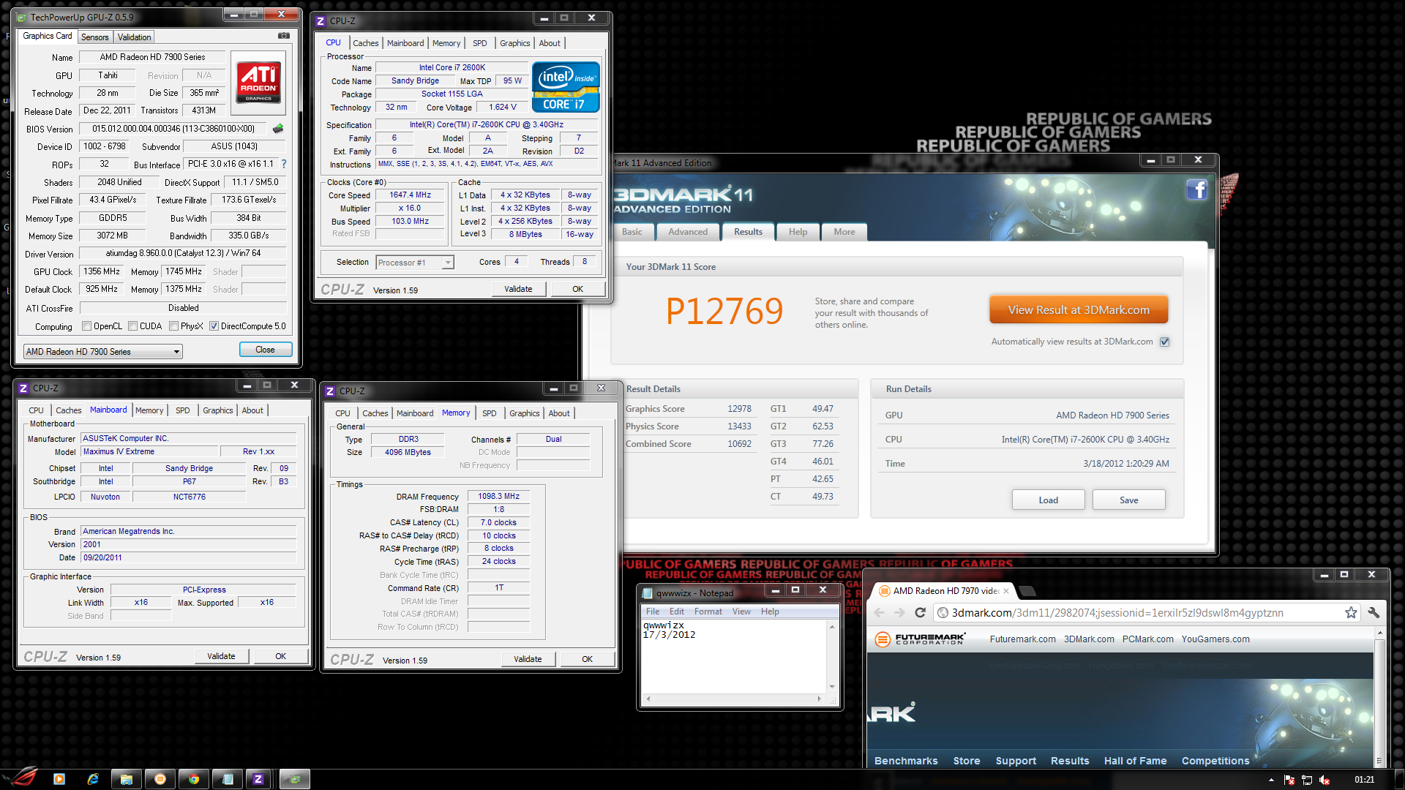
Task: Toggle the PhysX checkbox in GPU-Z
Action: click(174, 326)
